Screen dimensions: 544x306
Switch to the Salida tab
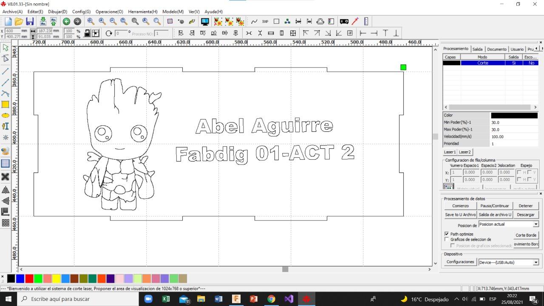pos(477,49)
